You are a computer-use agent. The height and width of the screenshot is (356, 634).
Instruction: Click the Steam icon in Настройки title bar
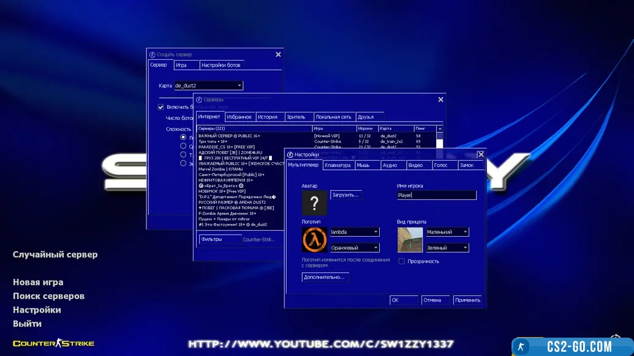click(290, 155)
